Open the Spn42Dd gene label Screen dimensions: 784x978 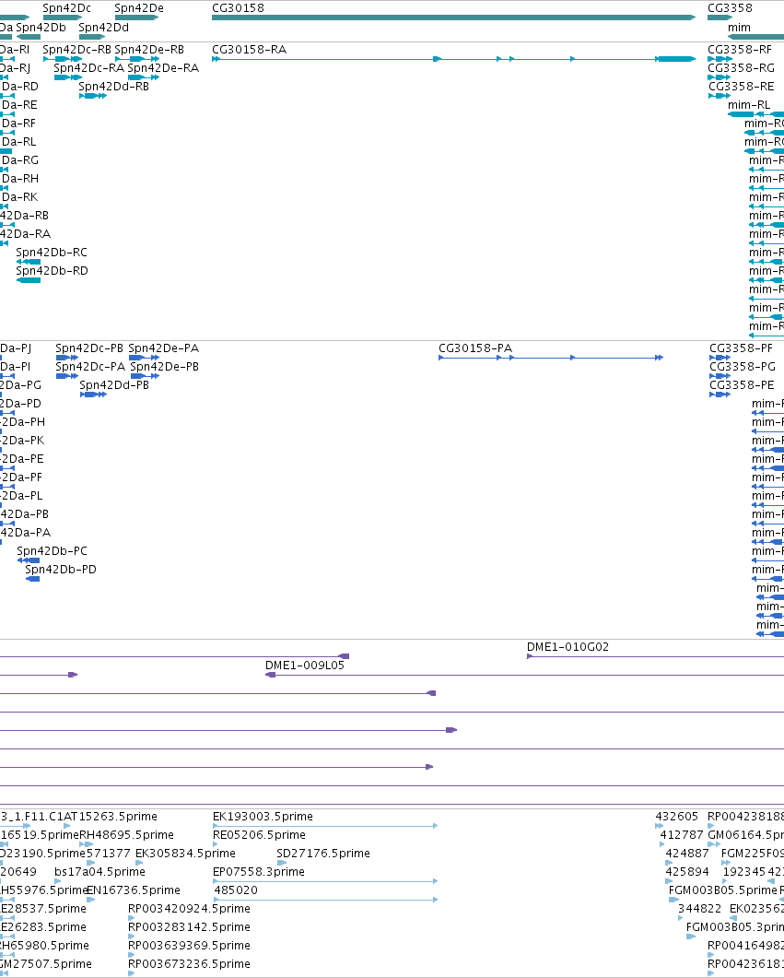[103, 28]
